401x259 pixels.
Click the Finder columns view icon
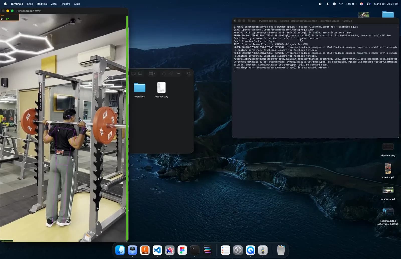[x=134, y=73]
